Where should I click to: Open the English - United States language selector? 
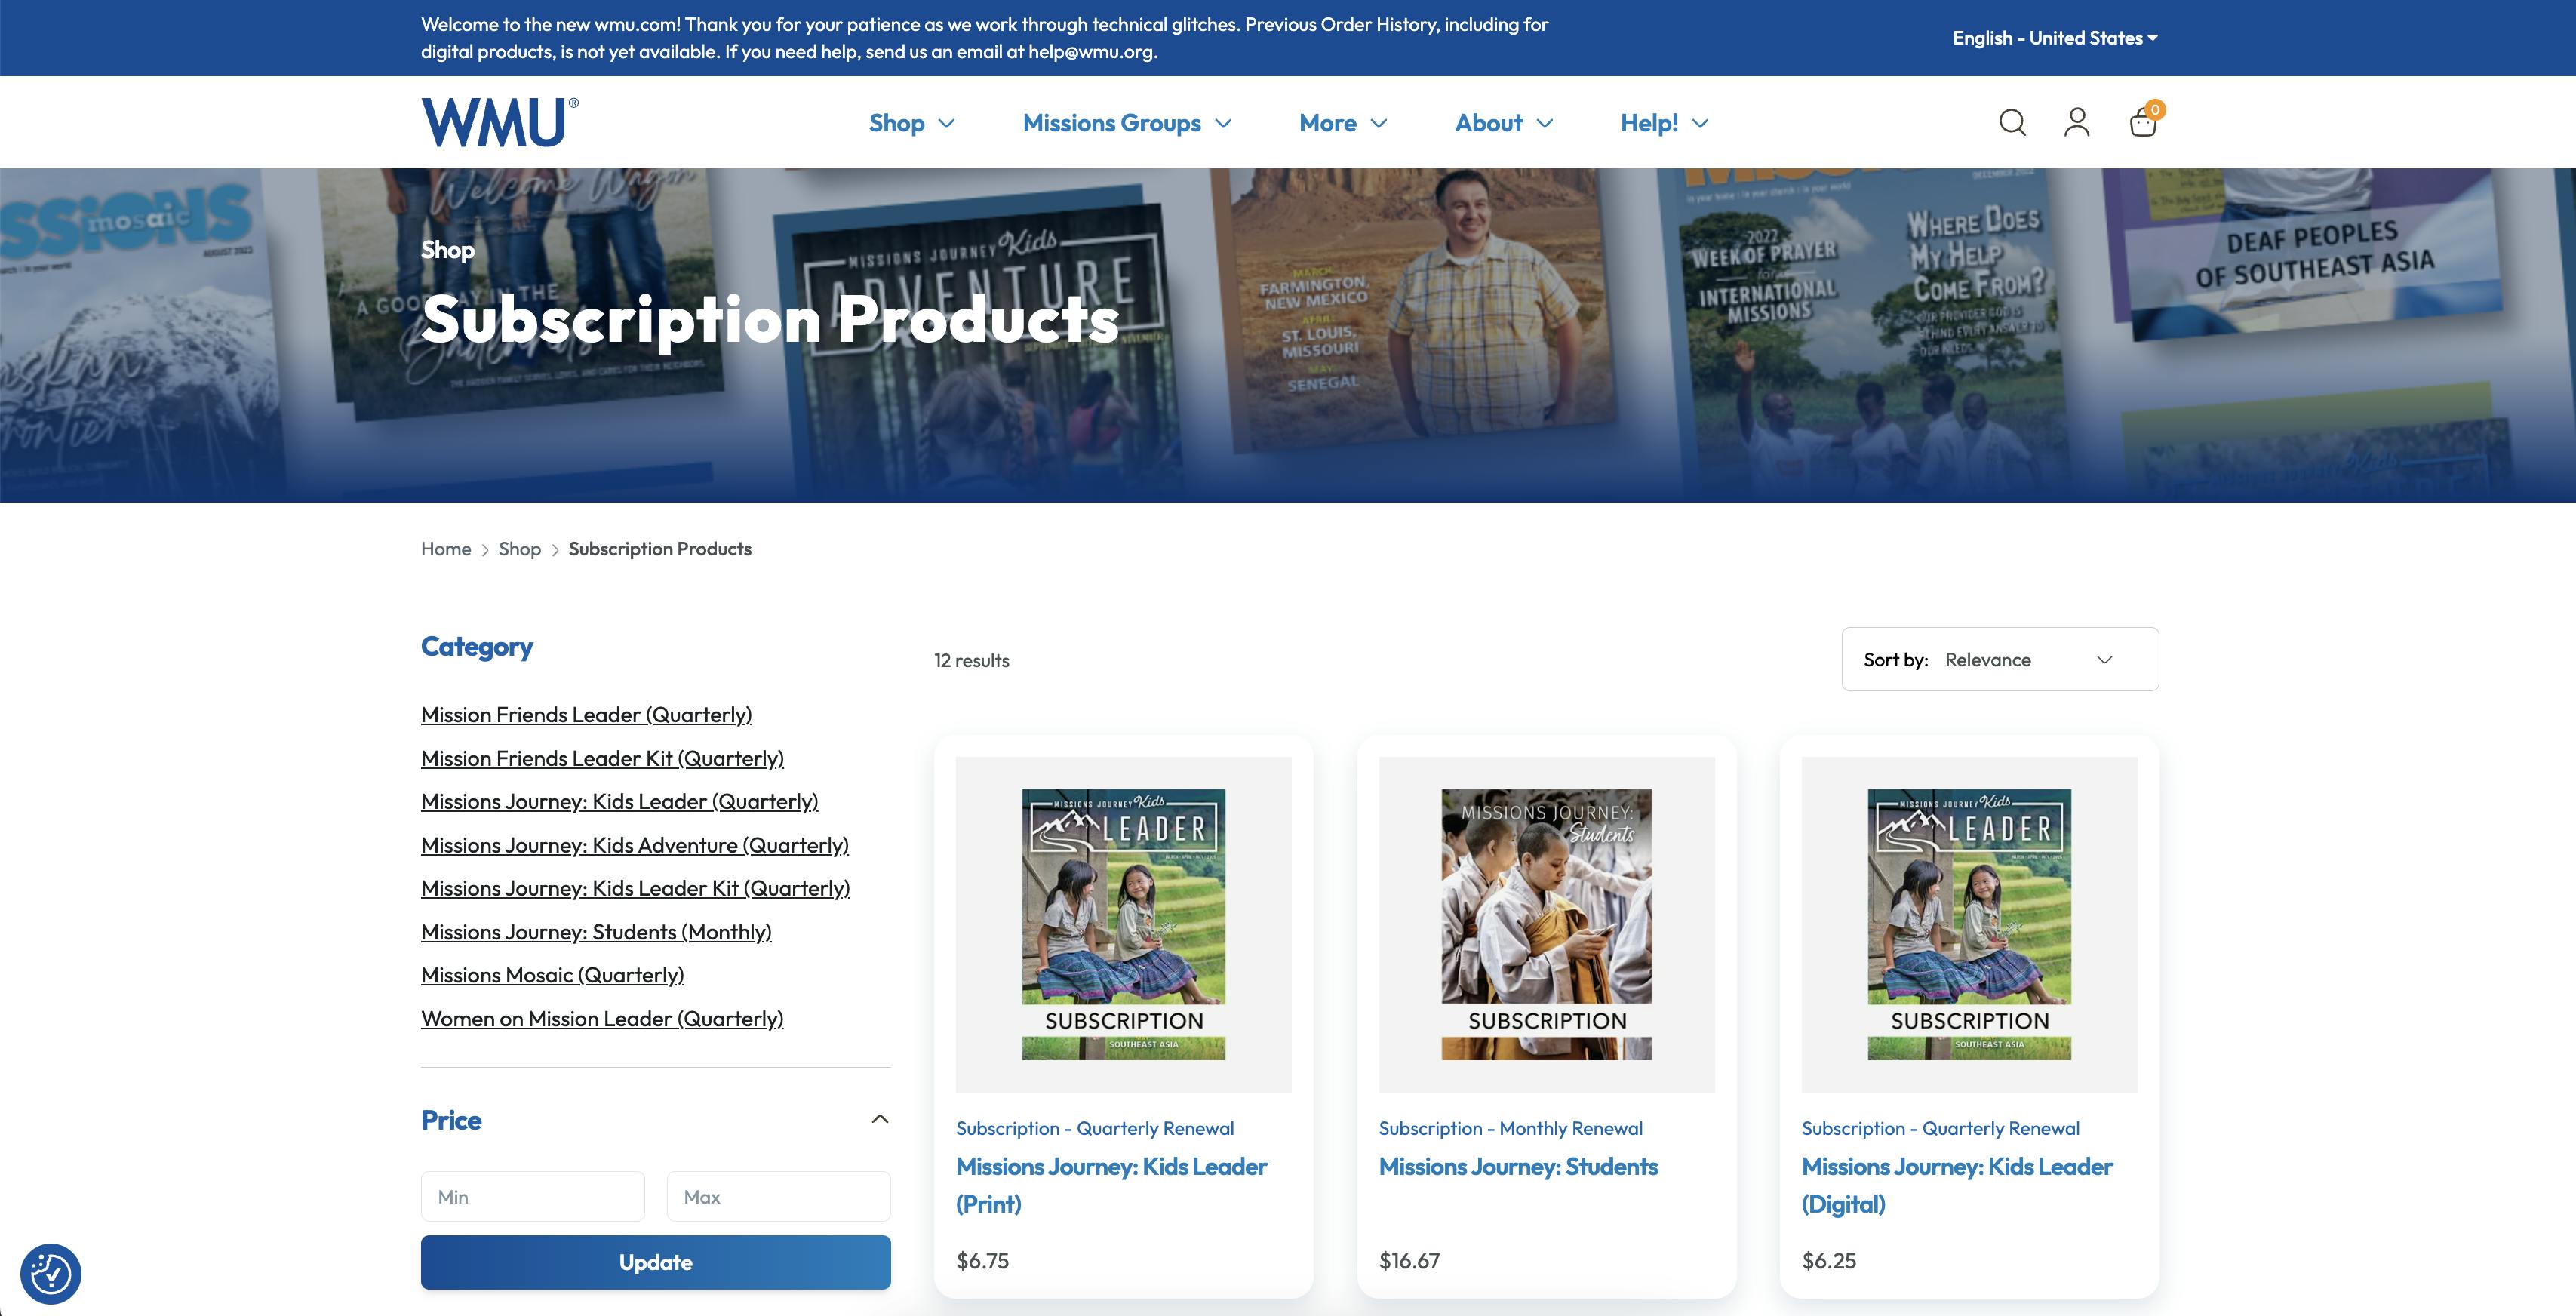[x=2055, y=38]
